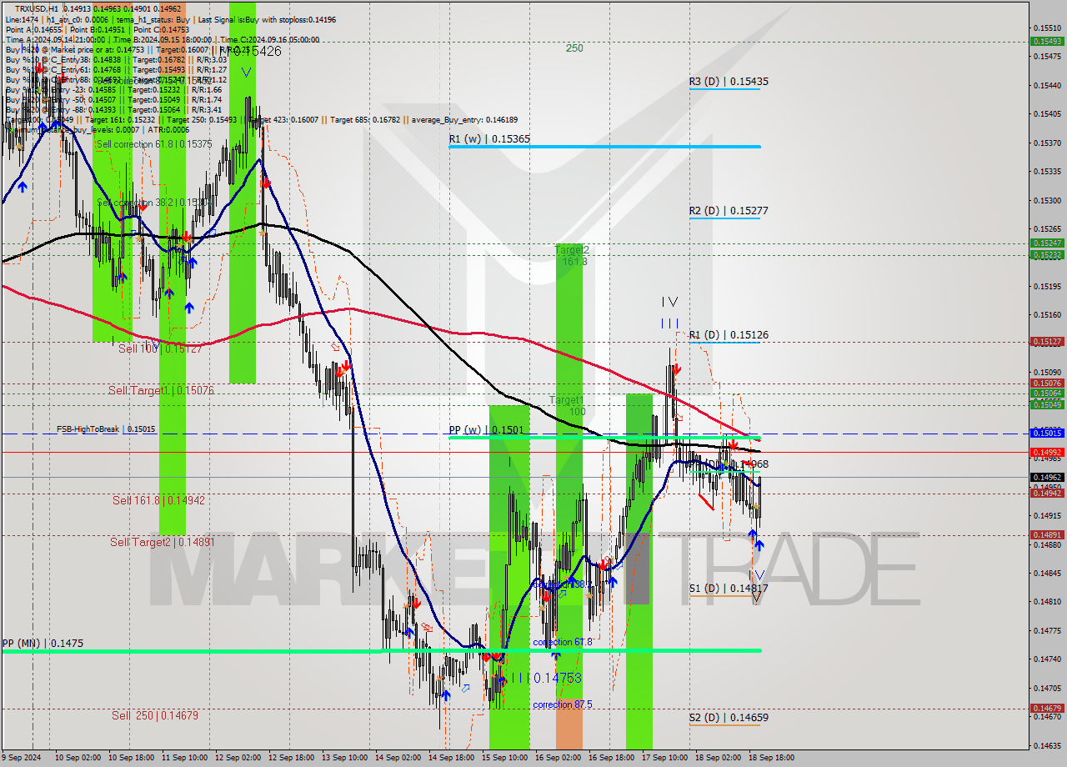
Task: Select the FSB-HighToBreak | 0.15015 label
Action: tap(106, 429)
